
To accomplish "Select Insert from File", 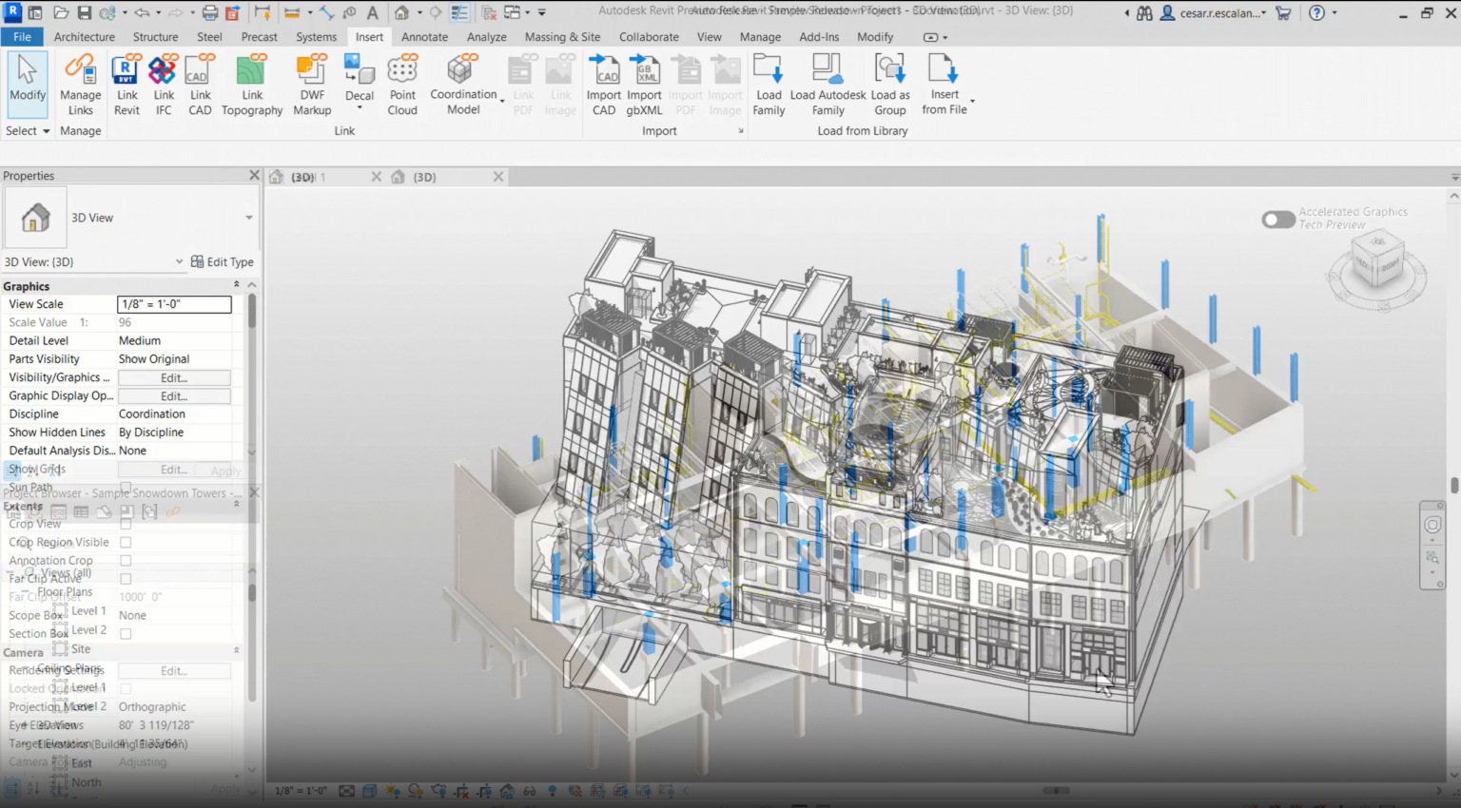I will [944, 84].
